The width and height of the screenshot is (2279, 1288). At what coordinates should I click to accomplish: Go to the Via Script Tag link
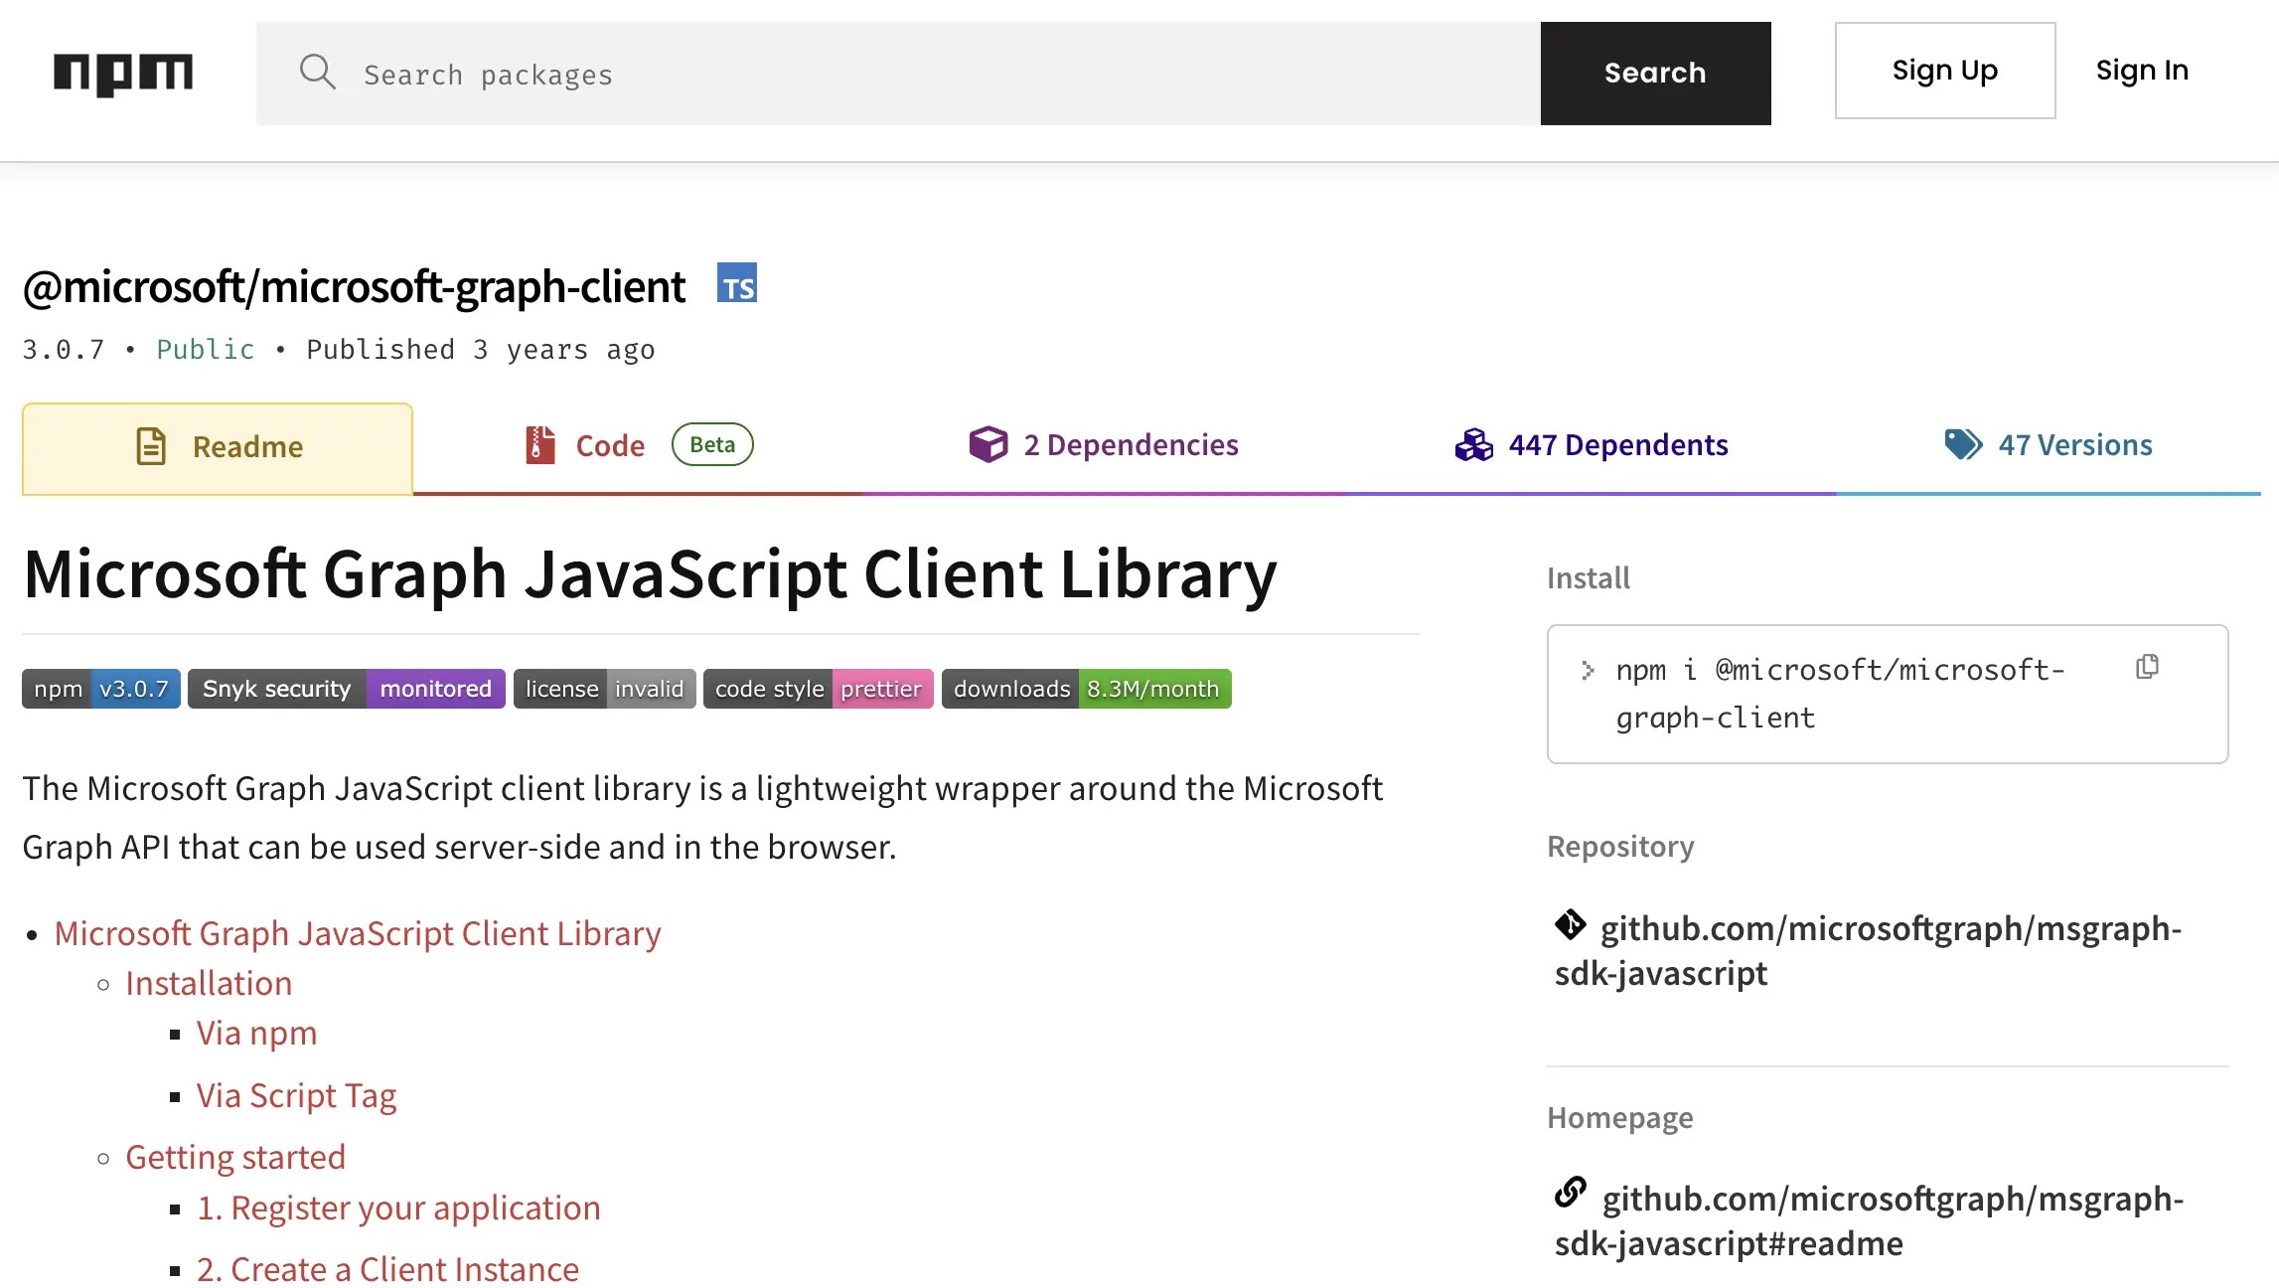tap(296, 1095)
